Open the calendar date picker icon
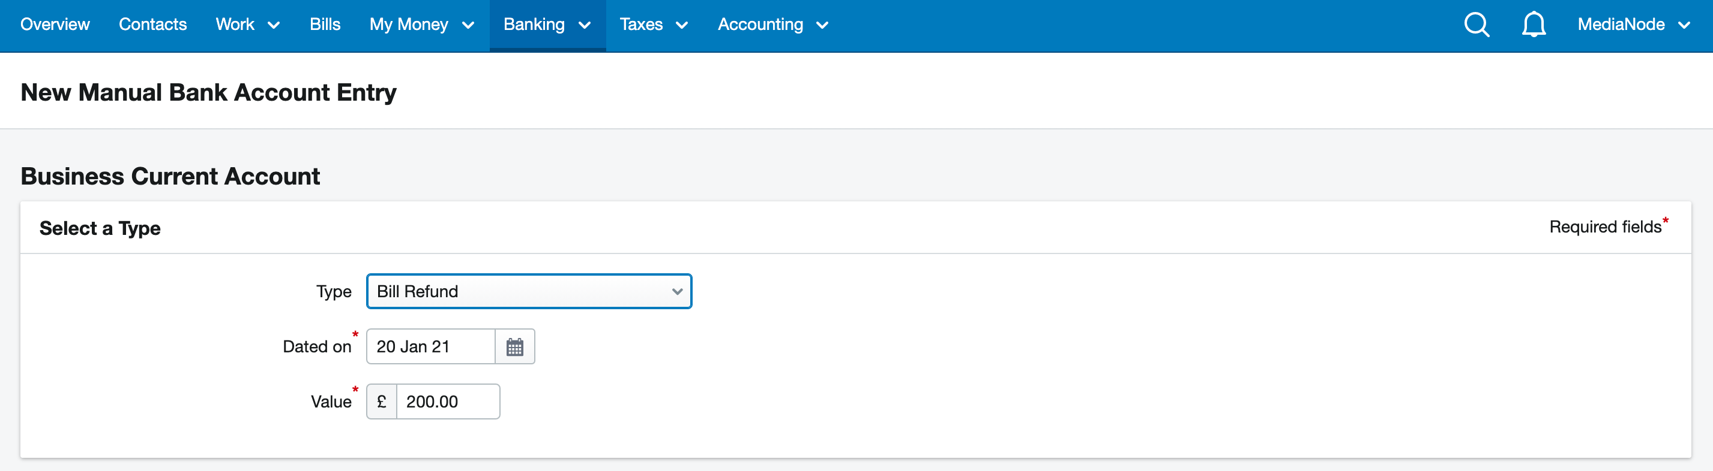Screen dimensions: 1713x471 coord(515,347)
